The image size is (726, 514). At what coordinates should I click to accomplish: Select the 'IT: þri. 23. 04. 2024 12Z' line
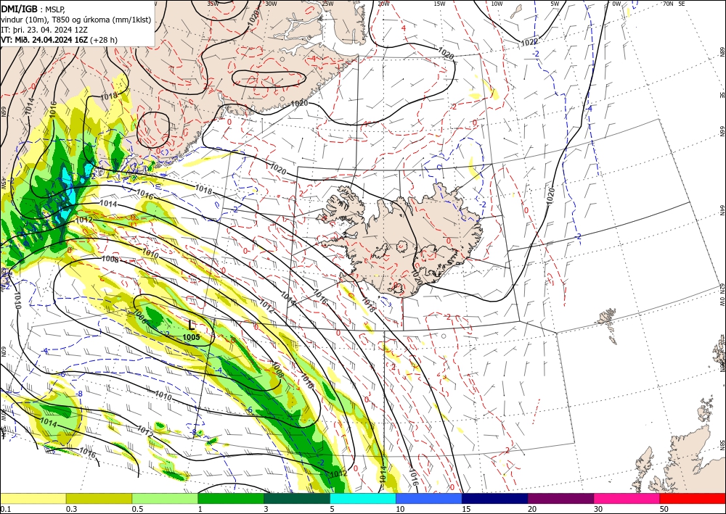[x=44, y=30]
